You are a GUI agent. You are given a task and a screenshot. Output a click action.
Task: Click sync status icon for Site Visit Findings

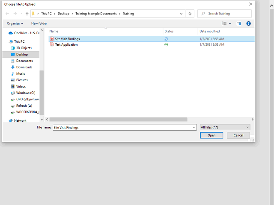[166, 39]
